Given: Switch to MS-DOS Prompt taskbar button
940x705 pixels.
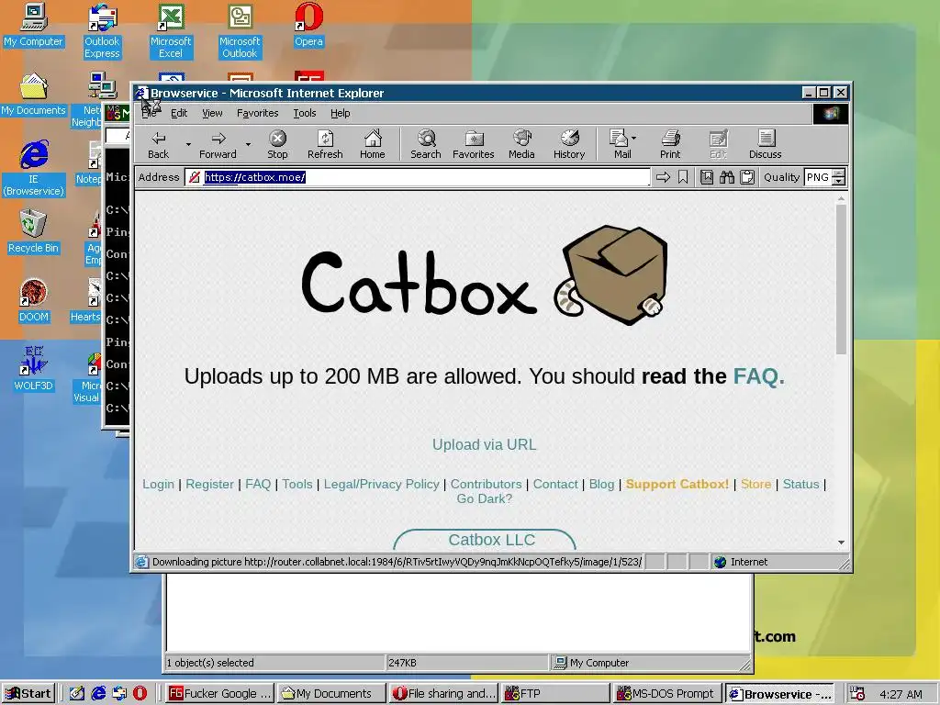Looking at the screenshot, I should click(x=667, y=694).
